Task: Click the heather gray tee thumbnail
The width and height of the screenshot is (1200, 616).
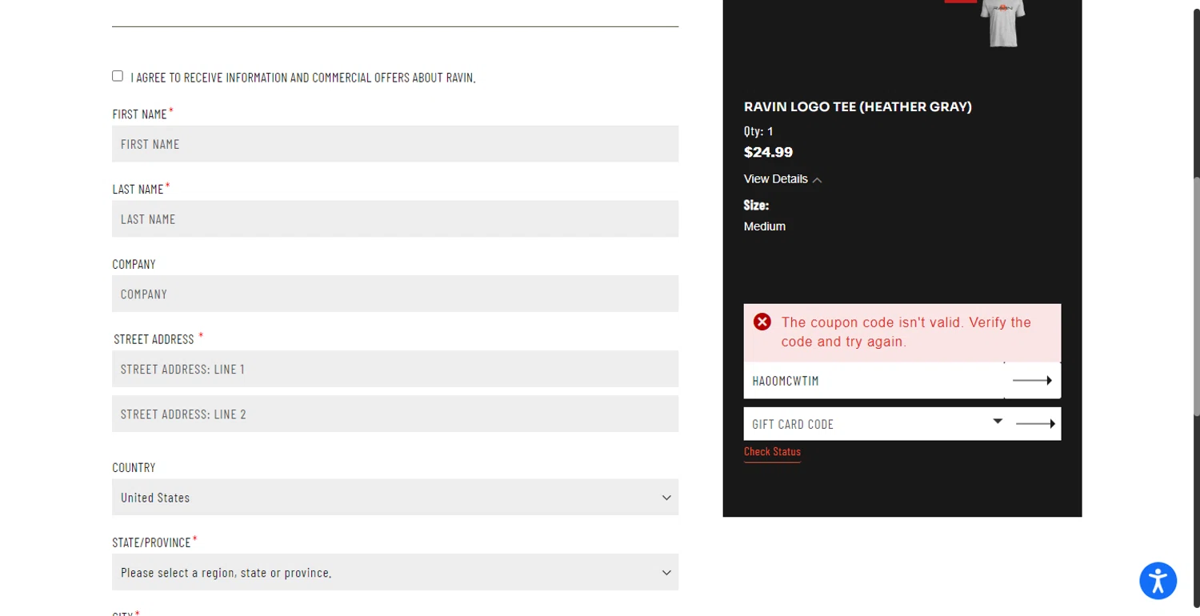Action: click(1002, 22)
